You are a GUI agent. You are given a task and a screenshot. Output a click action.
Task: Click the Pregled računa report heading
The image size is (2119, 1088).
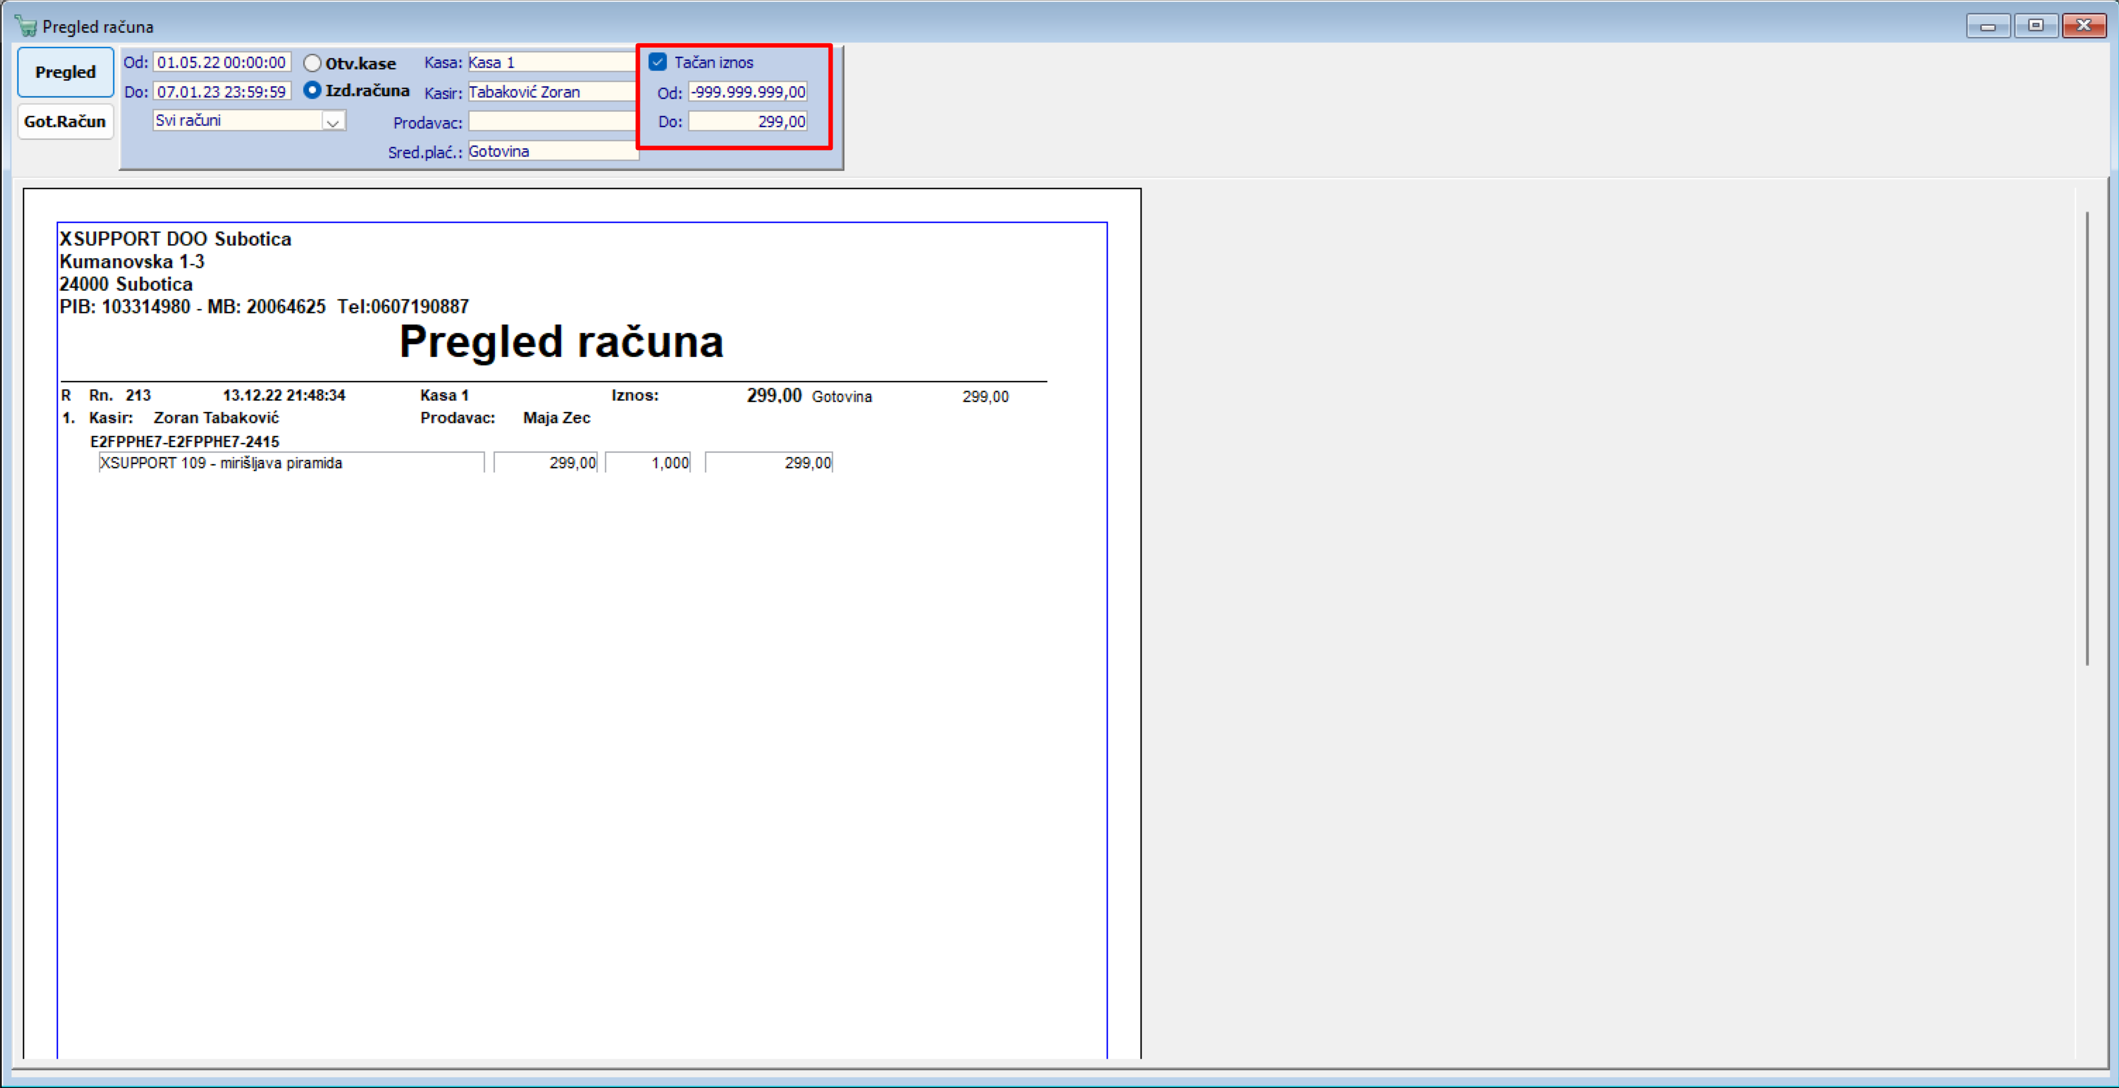pos(561,341)
